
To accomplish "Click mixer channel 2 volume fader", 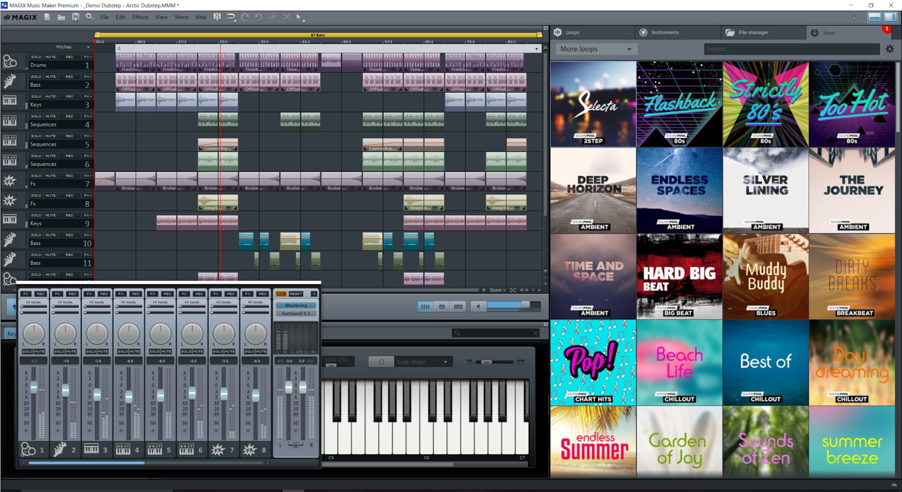I will 65,390.
